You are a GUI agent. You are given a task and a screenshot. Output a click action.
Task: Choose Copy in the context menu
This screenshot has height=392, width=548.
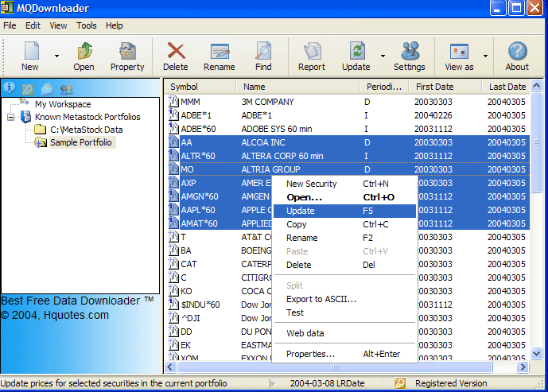click(x=344, y=224)
